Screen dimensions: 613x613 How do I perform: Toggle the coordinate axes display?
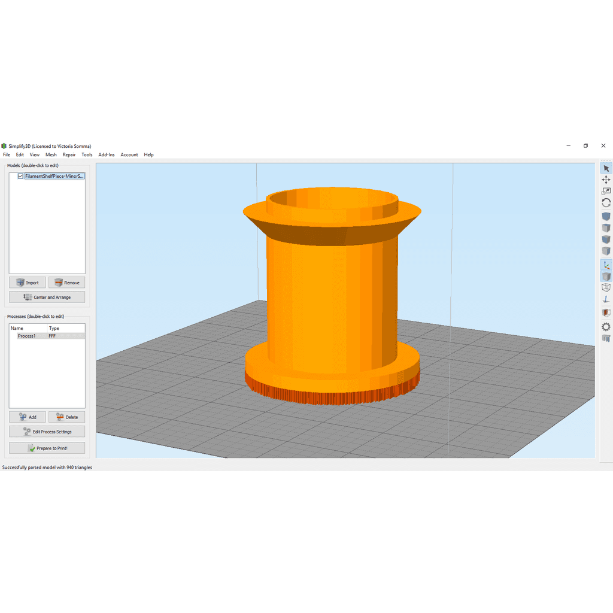tap(606, 265)
